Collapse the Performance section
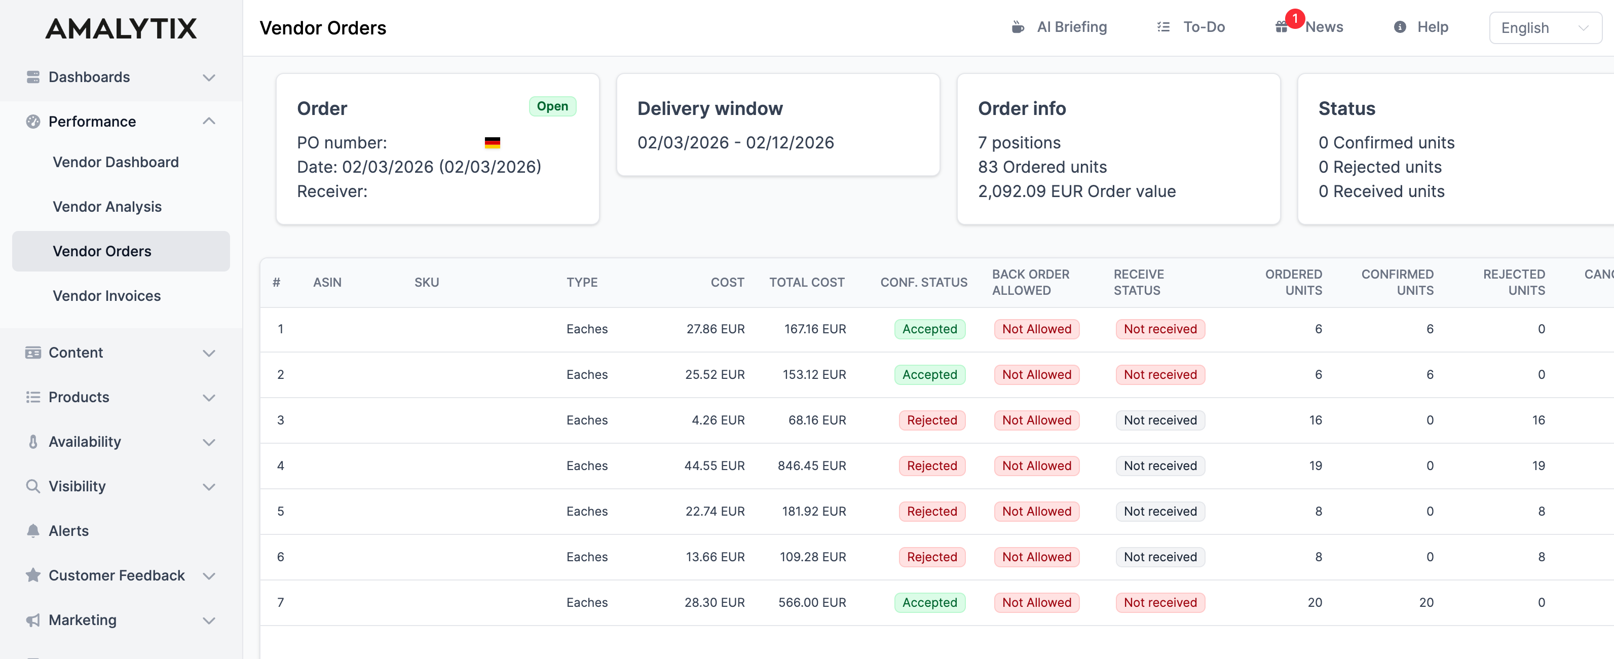Image resolution: width=1614 pixels, height=659 pixels. click(x=209, y=121)
